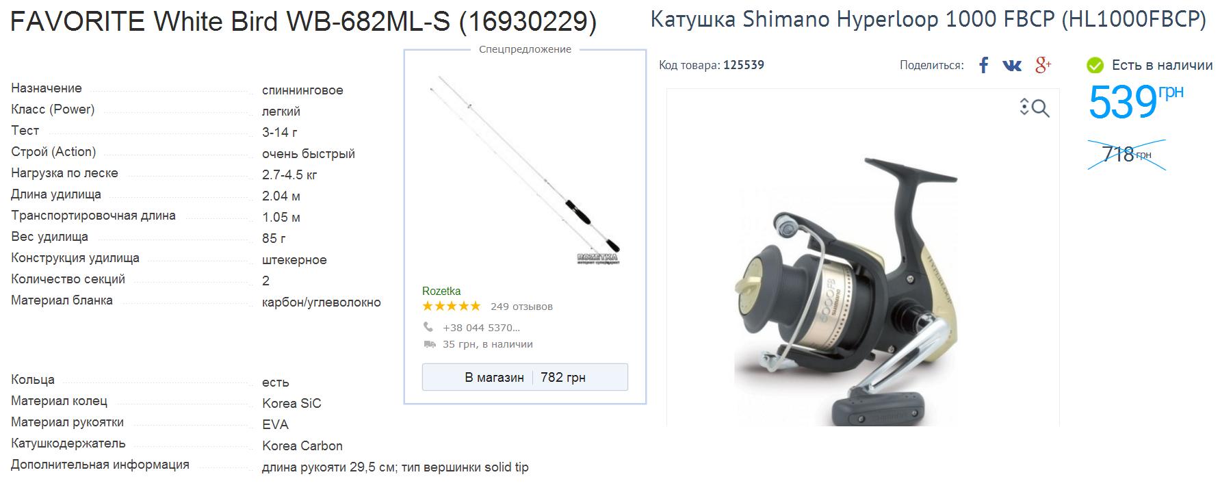Open the Rozetka store link

441,291
